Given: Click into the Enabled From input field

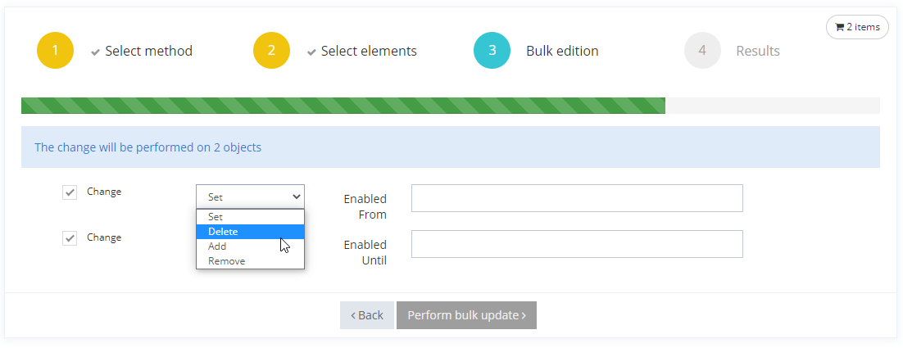Looking at the screenshot, I should 577,198.
